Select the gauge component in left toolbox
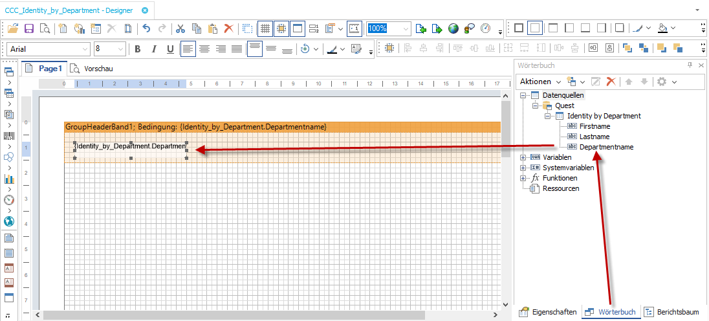The image size is (709, 321). point(9,200)
